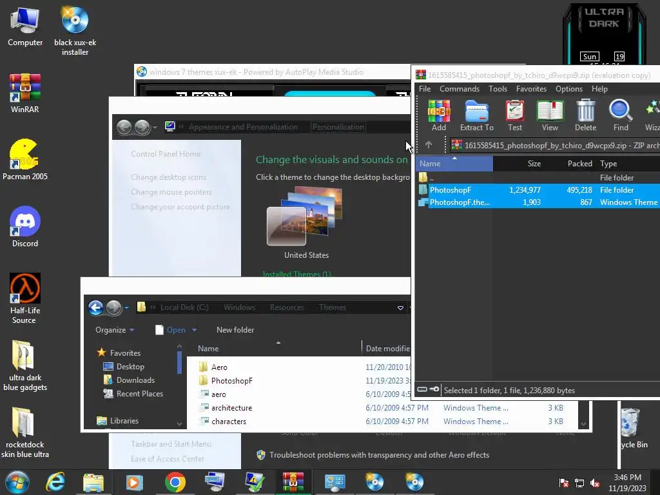The image size is (660, 495).
Task: Select the United States theme thumbnail
Action: [306, 217]
